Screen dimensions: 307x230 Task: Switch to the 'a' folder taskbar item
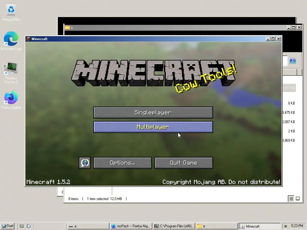coord(217,226)
